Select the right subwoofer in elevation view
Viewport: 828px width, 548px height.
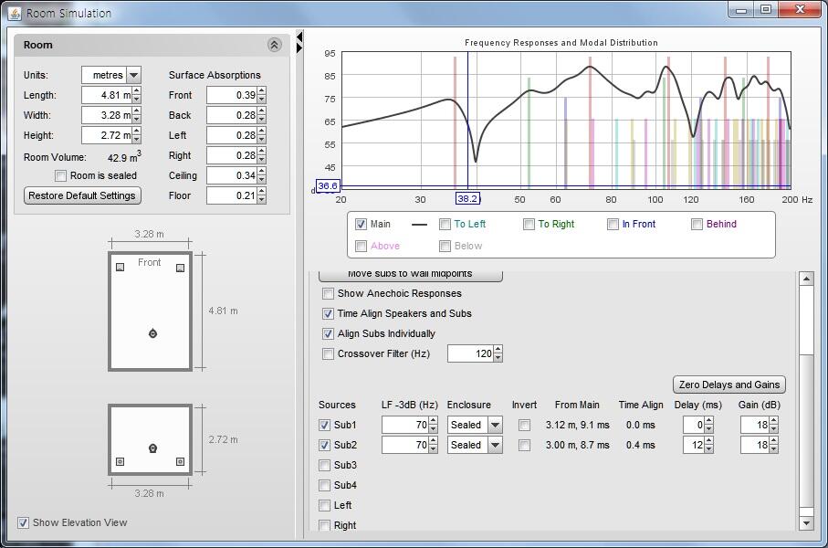[180, 461]
